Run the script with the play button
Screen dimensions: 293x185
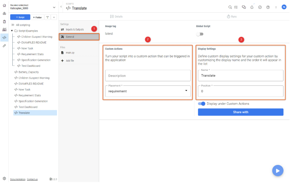pos(278,171)
